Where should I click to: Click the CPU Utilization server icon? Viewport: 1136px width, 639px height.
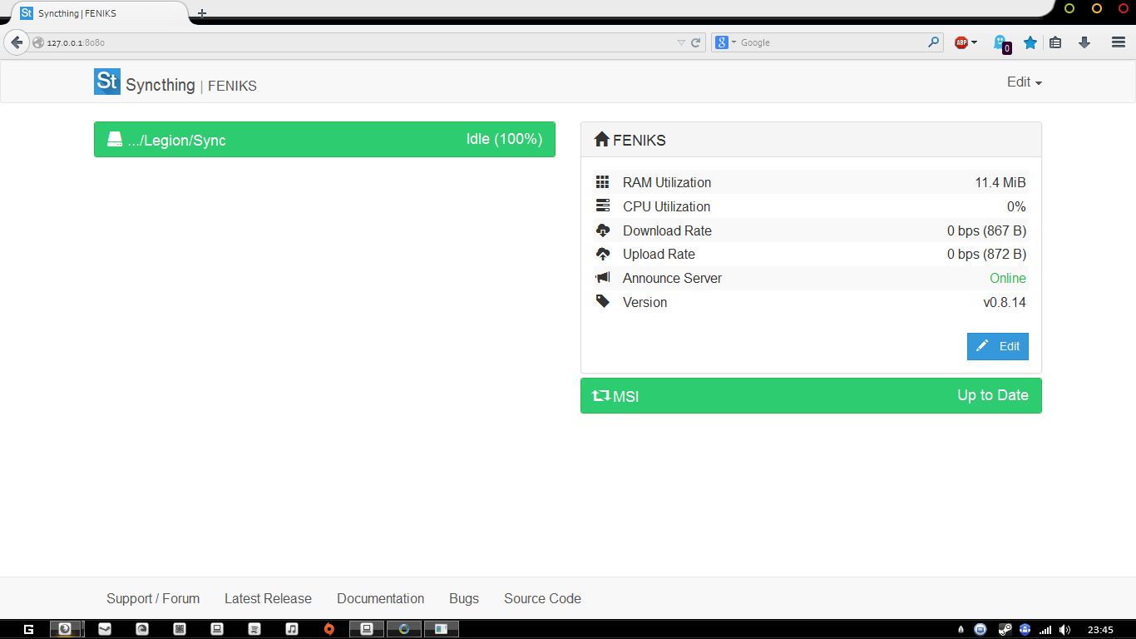coord(603,206)
